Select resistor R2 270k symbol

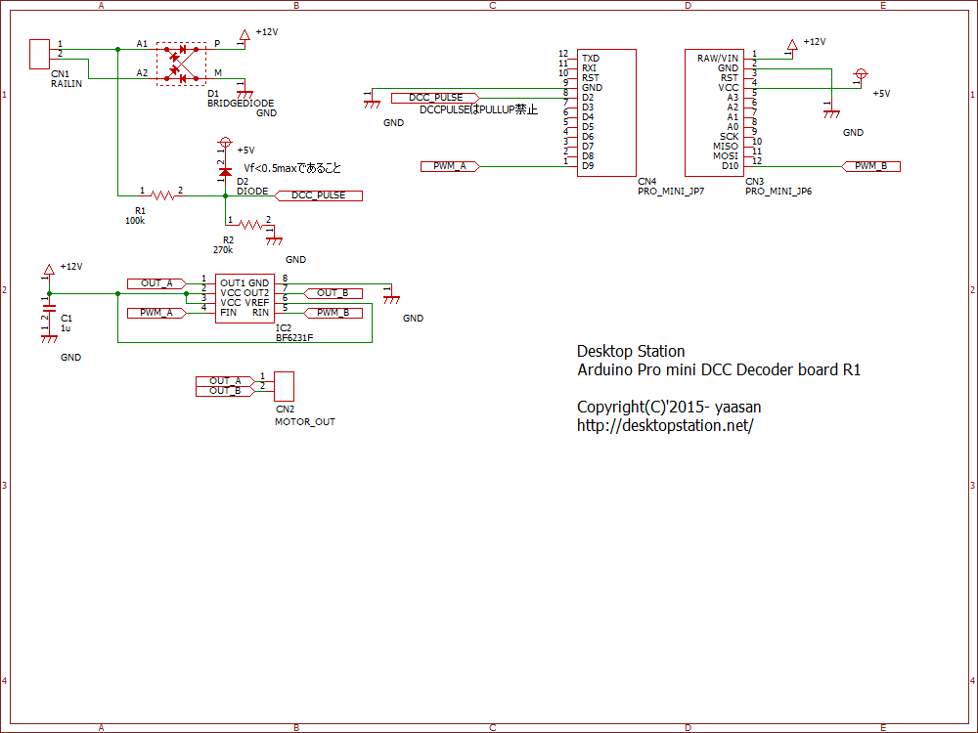(x=250, y=225)
